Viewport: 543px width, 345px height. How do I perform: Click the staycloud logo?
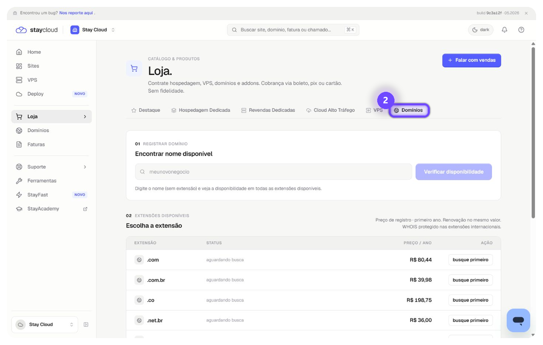point(36,30)
